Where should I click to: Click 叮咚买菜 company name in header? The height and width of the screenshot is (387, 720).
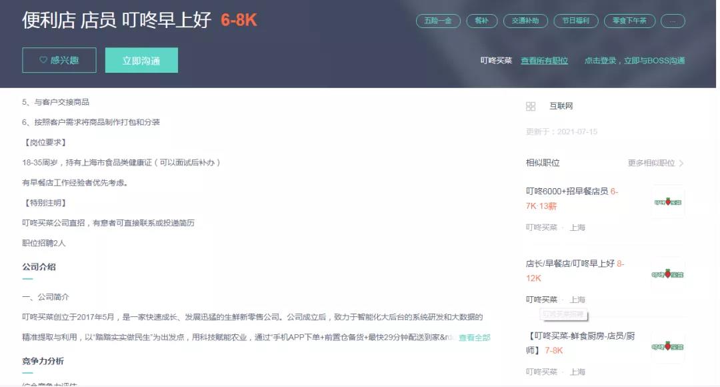click(496, 61)
